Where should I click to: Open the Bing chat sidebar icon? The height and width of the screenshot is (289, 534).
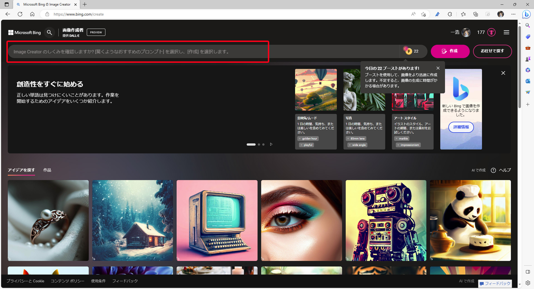pyautogui.click(x=526, y=14)
